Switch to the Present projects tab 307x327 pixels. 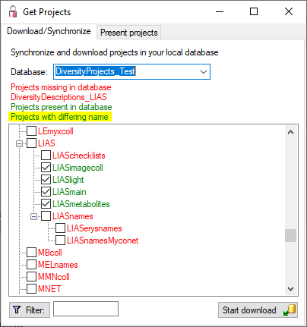[129, 33]
